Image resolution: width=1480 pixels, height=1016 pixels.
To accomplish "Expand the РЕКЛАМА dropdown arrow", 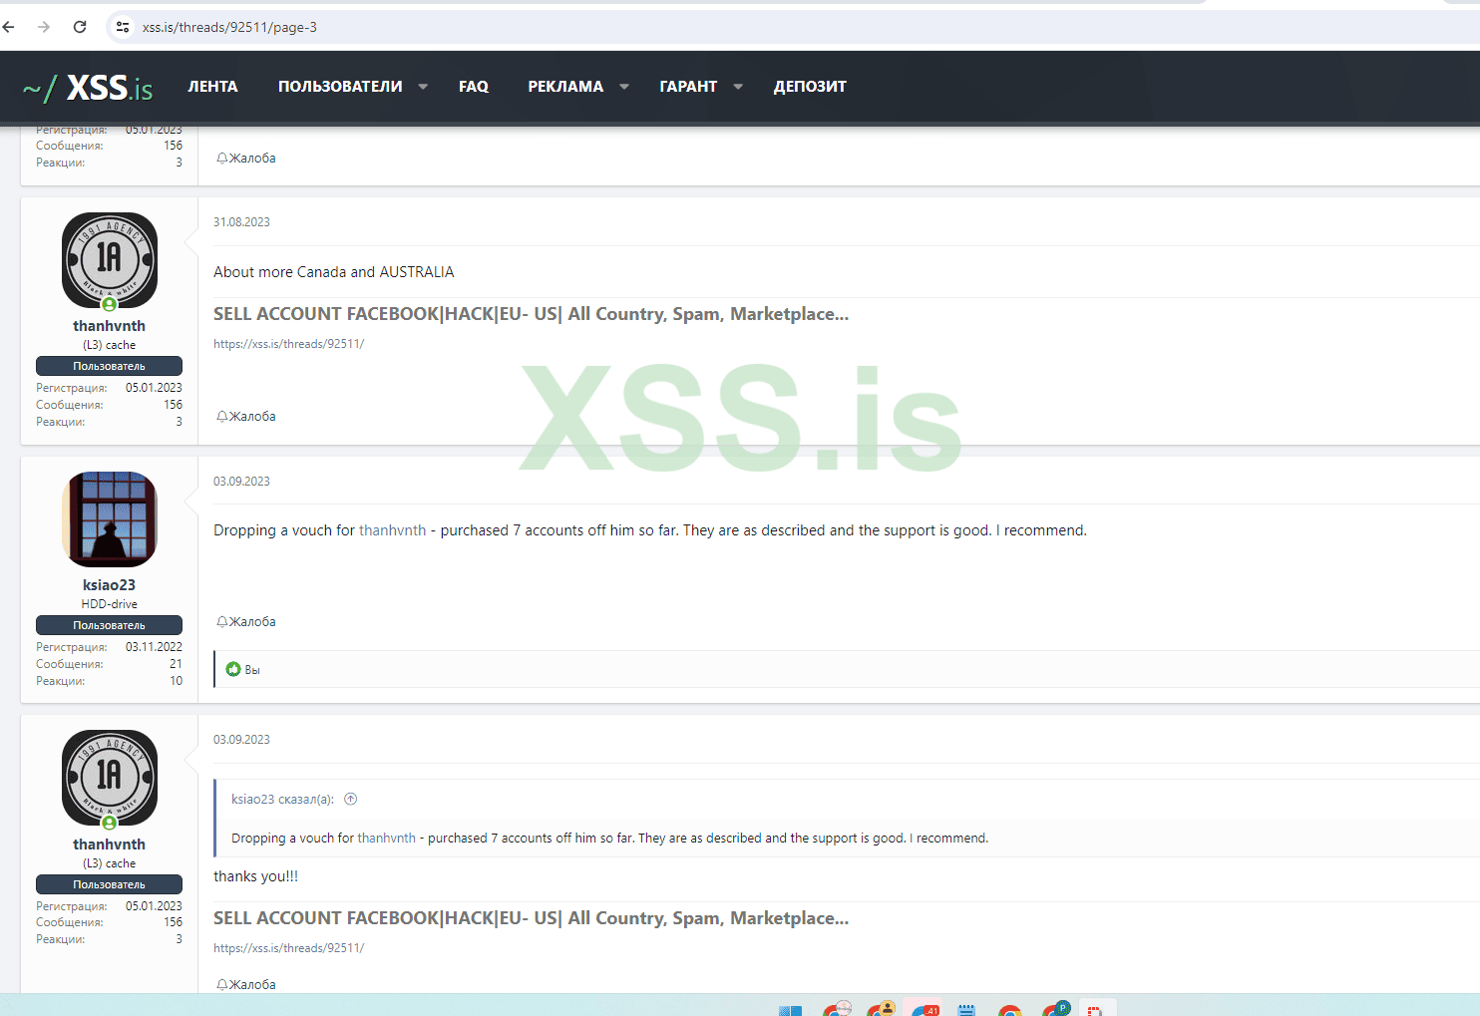I will point(624,87).
